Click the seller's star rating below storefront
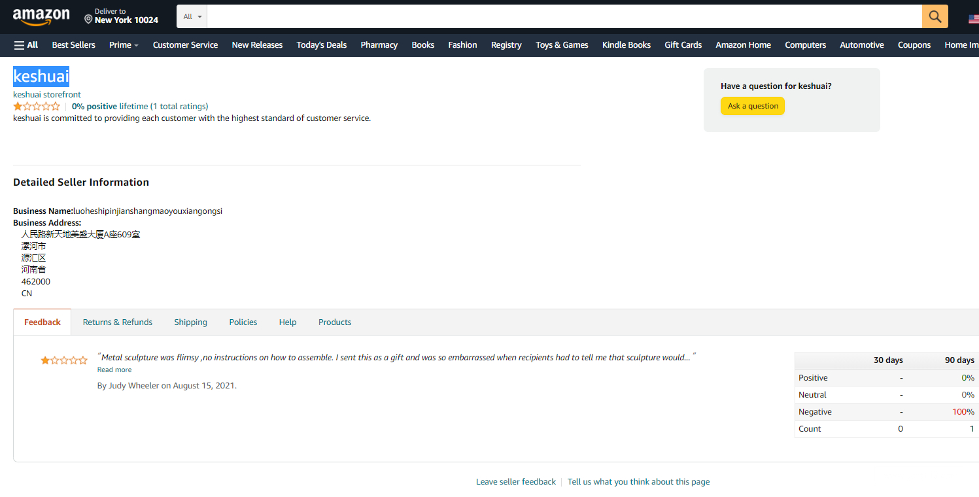The width and height of the screenshot is (979, 497). click(37, 106)
